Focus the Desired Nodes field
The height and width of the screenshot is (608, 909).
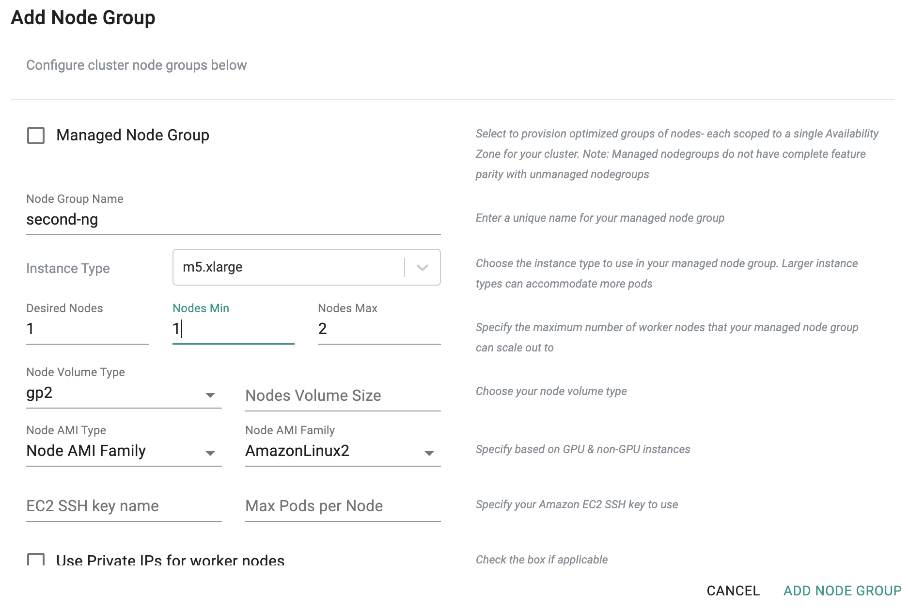click(87, 329)
